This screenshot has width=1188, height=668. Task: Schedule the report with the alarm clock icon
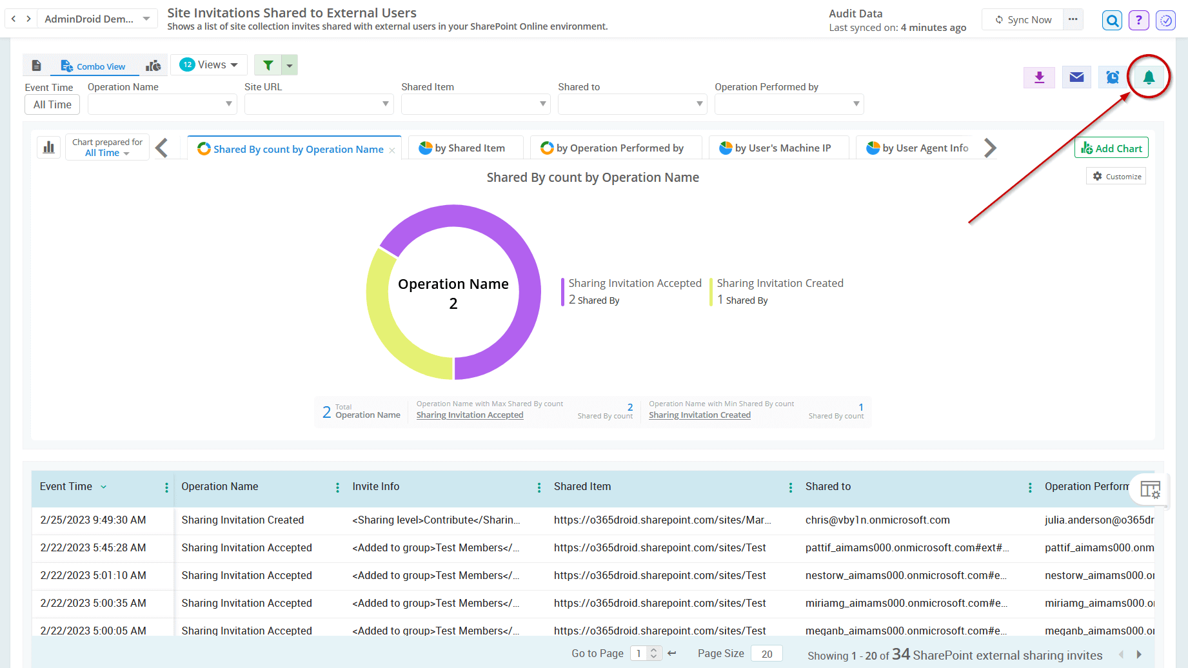coord(1112,77)
